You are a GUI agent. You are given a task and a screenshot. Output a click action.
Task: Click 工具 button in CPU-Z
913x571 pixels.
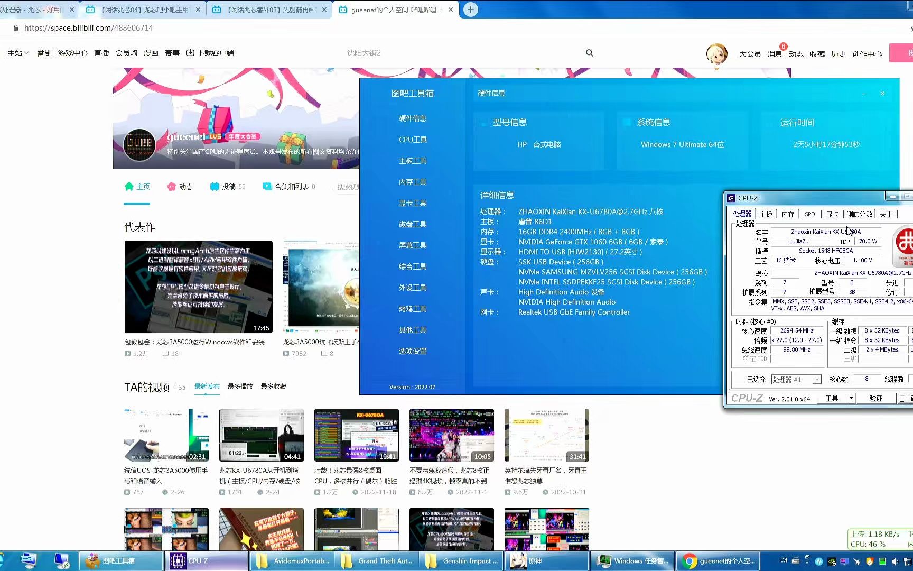click(x=832, y=398)
